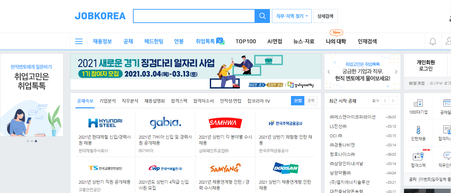Viewport: 451px width, 193px height.
Task: Show previous 취업톡톡 banner slide
Action: pyautogui.click(x=329, y=72)
